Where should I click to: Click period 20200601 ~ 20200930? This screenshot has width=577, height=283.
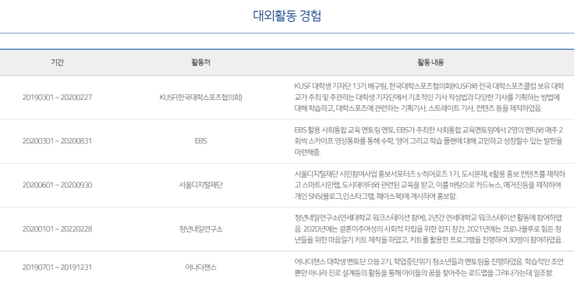coord(57,185)
